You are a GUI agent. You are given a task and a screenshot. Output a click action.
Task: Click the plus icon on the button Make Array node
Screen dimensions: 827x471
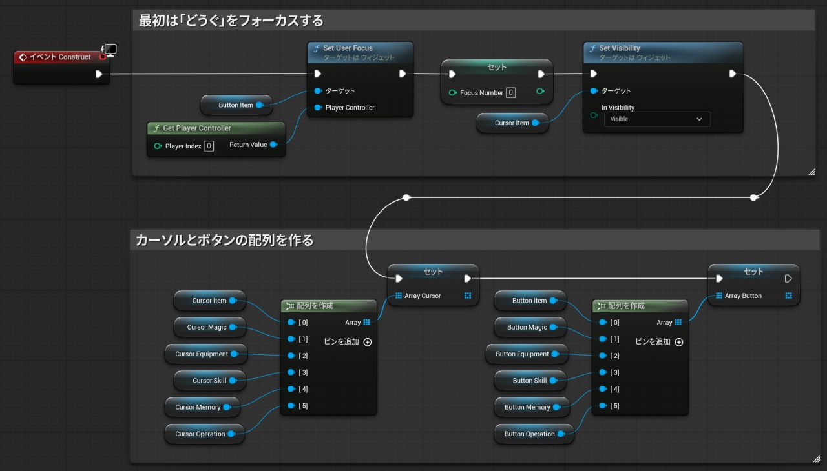[679, 342]
